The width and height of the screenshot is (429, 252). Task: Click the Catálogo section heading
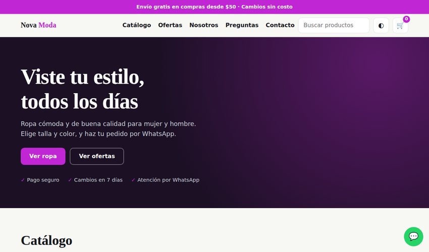click(46, 240)
